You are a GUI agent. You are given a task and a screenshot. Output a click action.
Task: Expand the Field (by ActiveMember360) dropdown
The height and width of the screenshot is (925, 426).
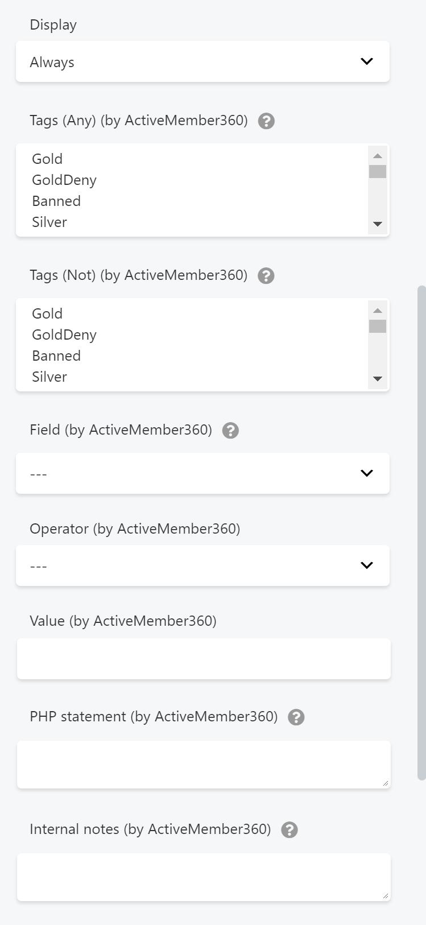pyautogui.click(x=202, y=473)
